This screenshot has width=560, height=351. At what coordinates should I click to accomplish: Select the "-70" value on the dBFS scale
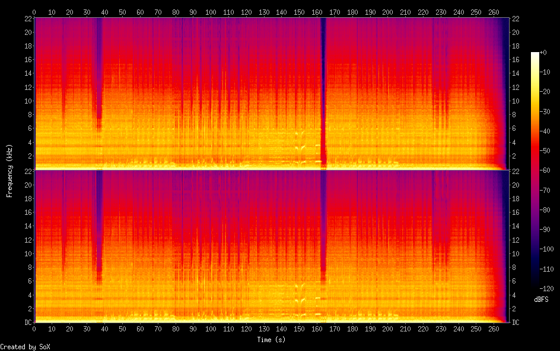(545, 190)
